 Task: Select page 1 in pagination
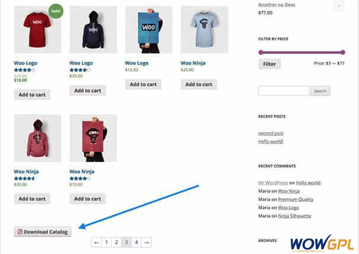(106, 242)
